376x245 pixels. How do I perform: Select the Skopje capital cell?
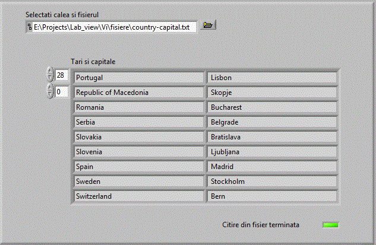(x=272, y=93)
